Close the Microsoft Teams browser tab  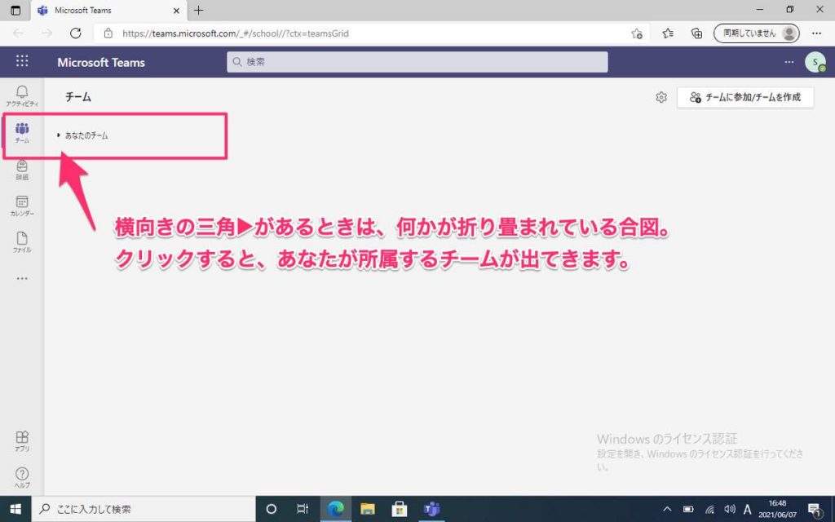click(x=176, y=10)
